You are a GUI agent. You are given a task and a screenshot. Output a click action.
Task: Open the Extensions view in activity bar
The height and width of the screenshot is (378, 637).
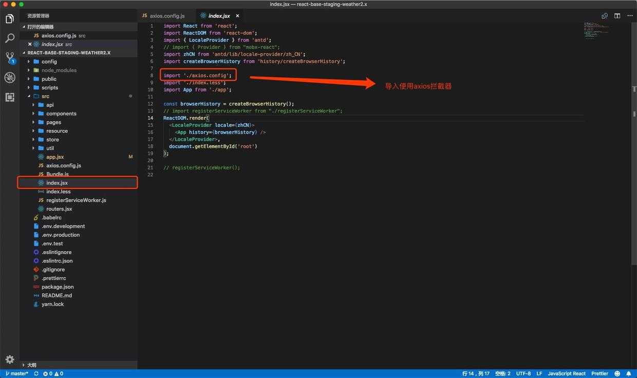(10, 97)
